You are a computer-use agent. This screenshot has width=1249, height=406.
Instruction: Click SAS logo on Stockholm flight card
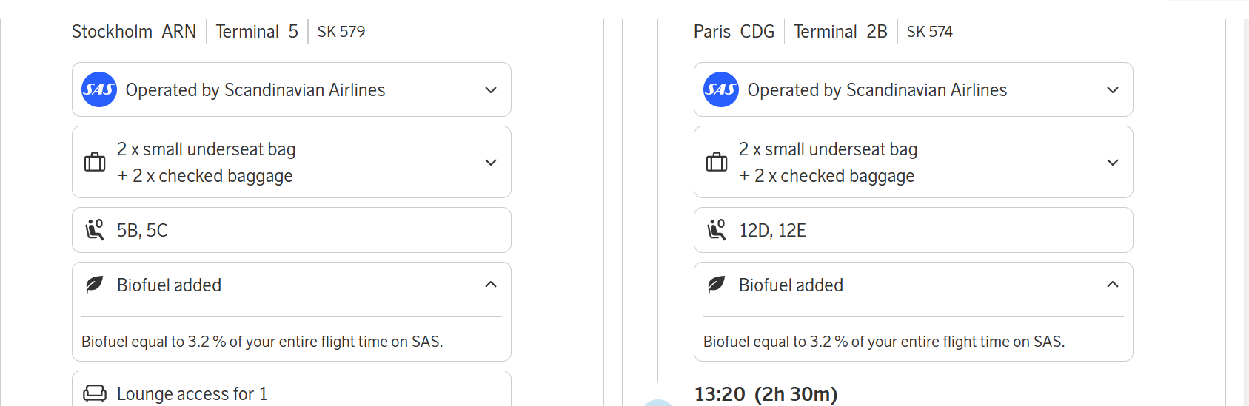99,89
